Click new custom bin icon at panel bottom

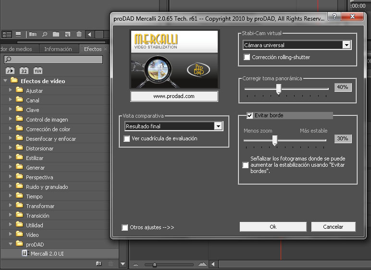[x=99, y=264]
